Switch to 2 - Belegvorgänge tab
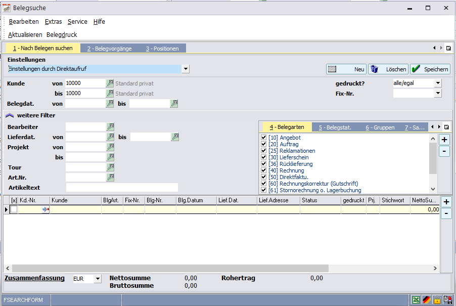456x306 pixels. tap(109, 49)
